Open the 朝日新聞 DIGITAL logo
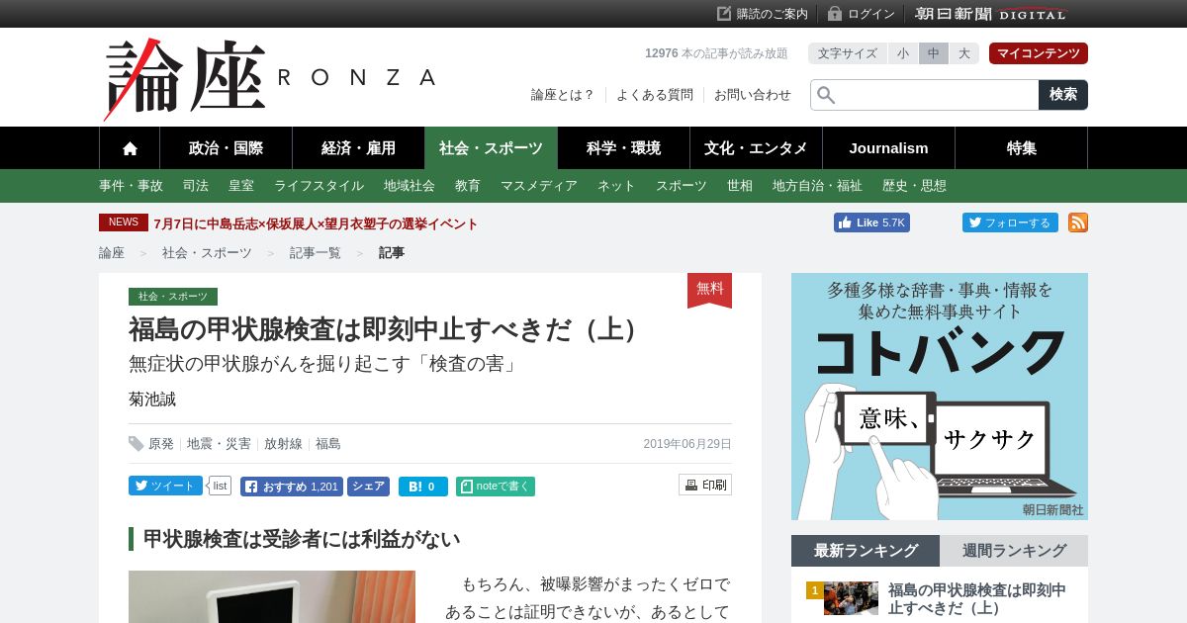 click(991, 14)
